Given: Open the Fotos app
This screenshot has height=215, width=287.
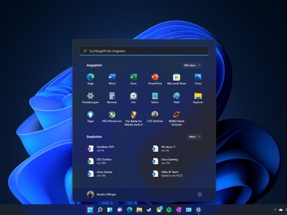Looking at the screenshot, I should 198,79.
